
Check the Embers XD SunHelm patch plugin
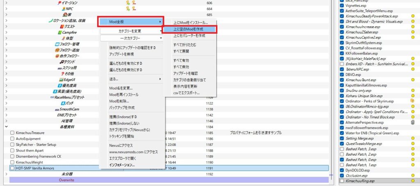point(342,64)
